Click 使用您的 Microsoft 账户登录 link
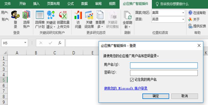This screenshot has width=208, height=105. click(126, 88)
